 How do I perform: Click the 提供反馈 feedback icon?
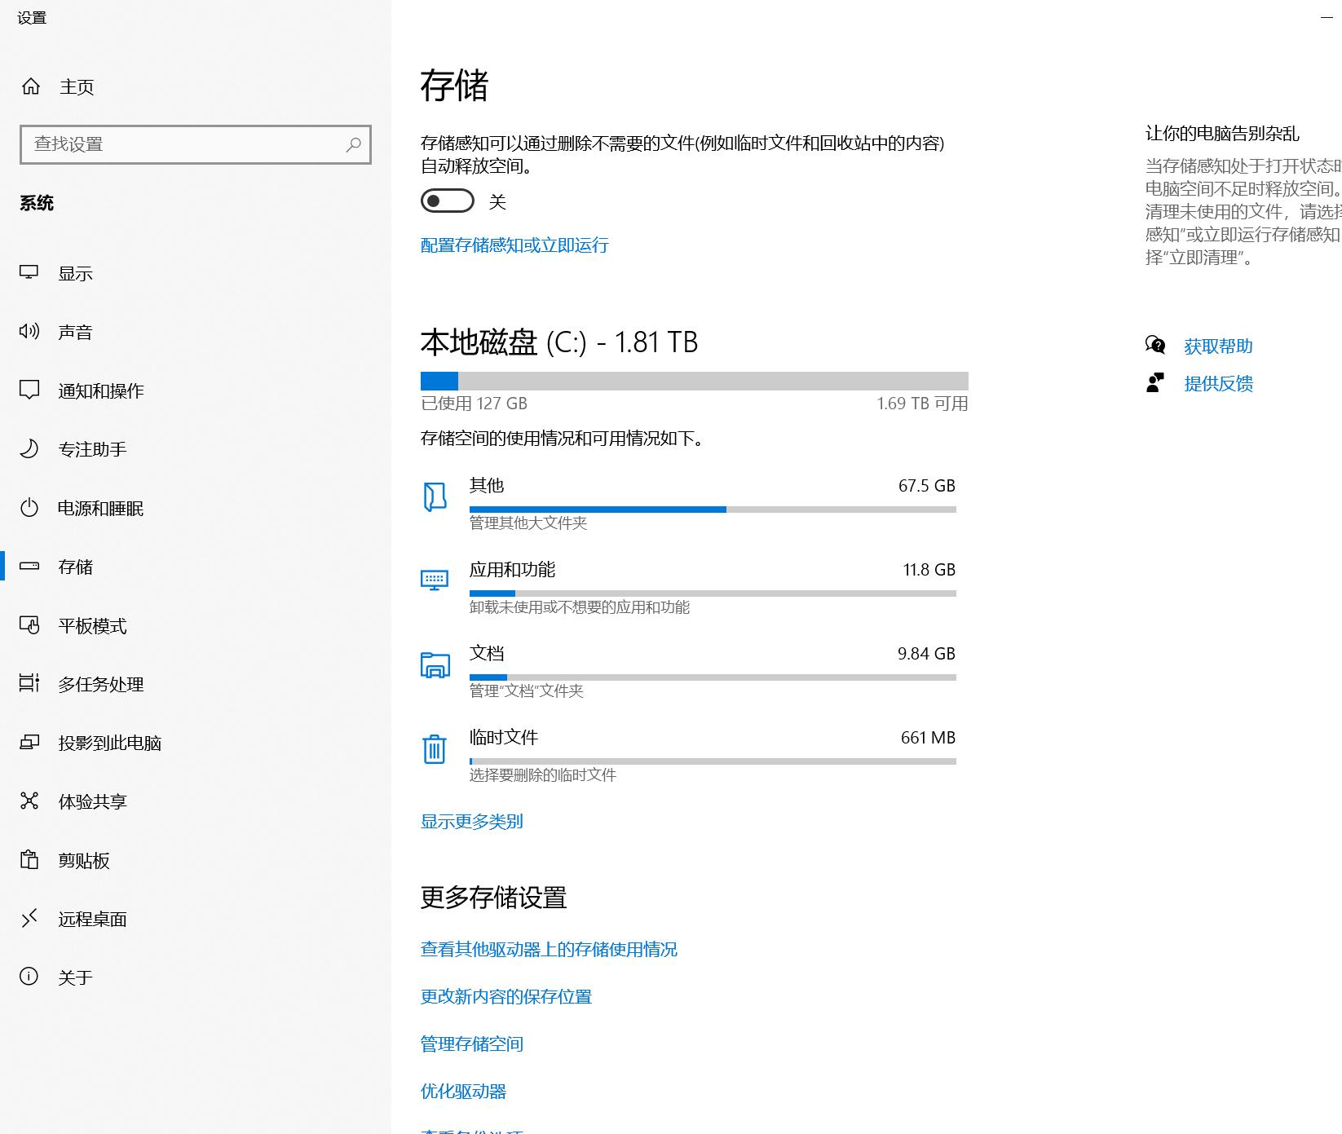point(1154,382)
